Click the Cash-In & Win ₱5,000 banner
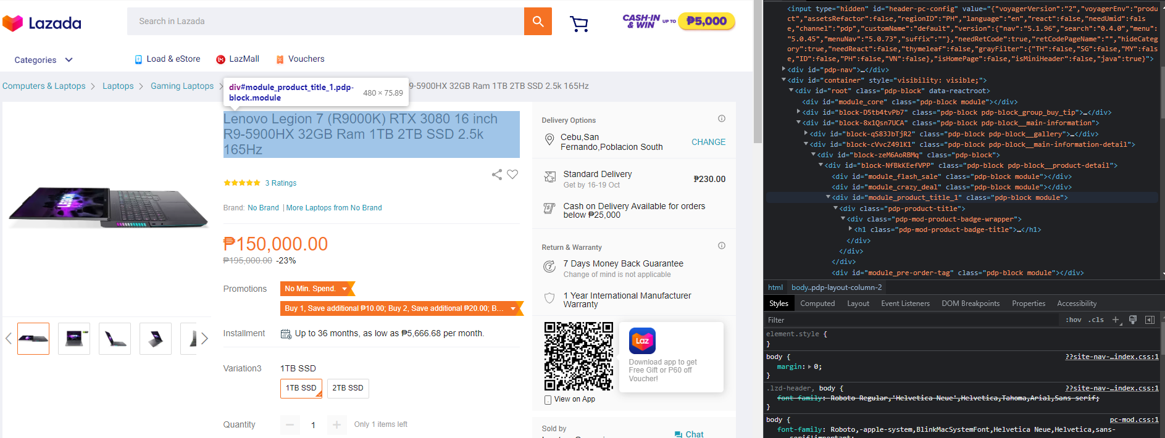The height and width of the screenshot is (438, 1165). click(679, 22)
